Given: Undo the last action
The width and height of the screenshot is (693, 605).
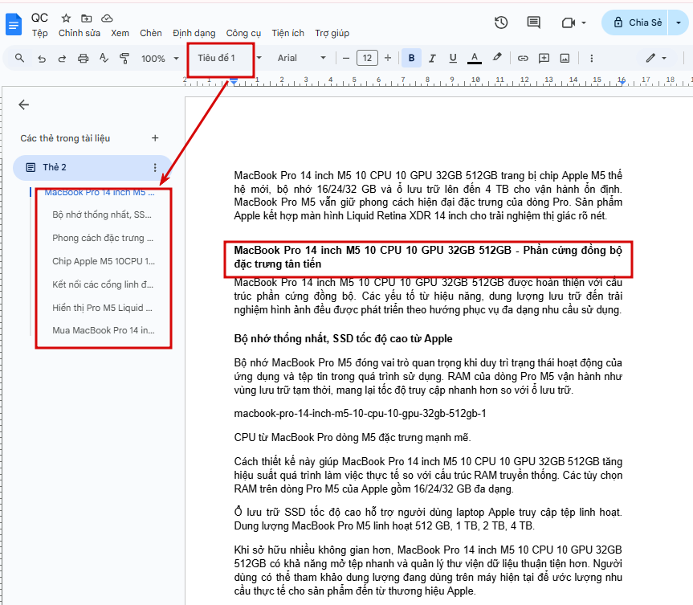Looking at the screenshot, I should coord(42,58).
